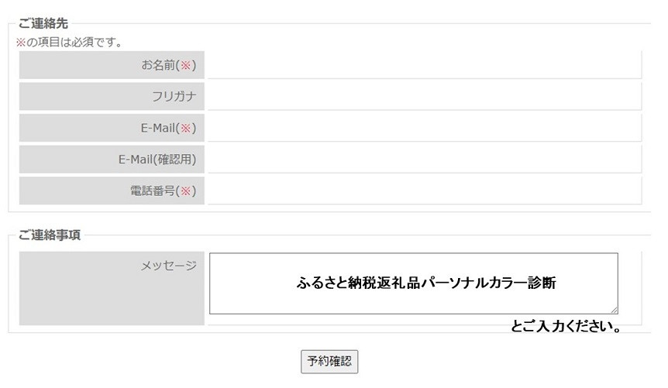The height and width of the screenshot is (388, 668).
Task: Click the お名前(※) label cell
Action: (x=112, y=65)
